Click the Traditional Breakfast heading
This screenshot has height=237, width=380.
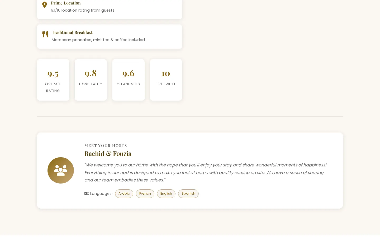point(72,32)
